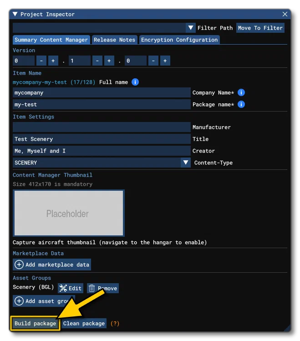The height and width of the screenshot is (341, 300).
Task: Click the info icon next to Full name
Action: (135, 82)
